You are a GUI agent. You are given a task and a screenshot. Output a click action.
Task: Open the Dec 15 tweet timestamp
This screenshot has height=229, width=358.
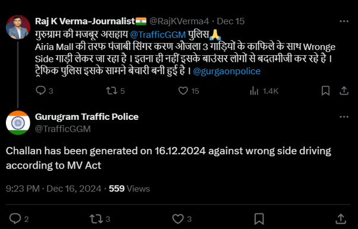pos(231,21)
